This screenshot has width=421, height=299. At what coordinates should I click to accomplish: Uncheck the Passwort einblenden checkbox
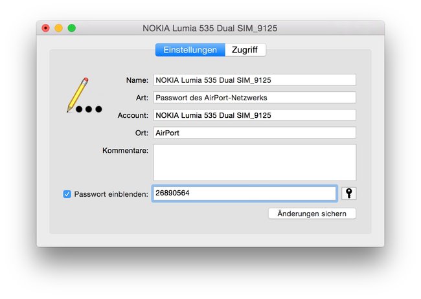[x=67, y=194]
